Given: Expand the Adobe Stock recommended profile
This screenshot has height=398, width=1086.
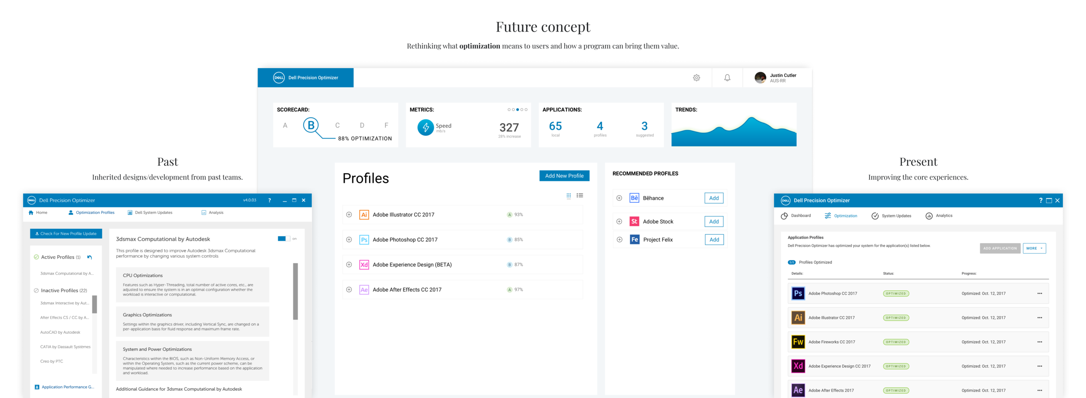Looking at the screenshot, I should [619, 222].
